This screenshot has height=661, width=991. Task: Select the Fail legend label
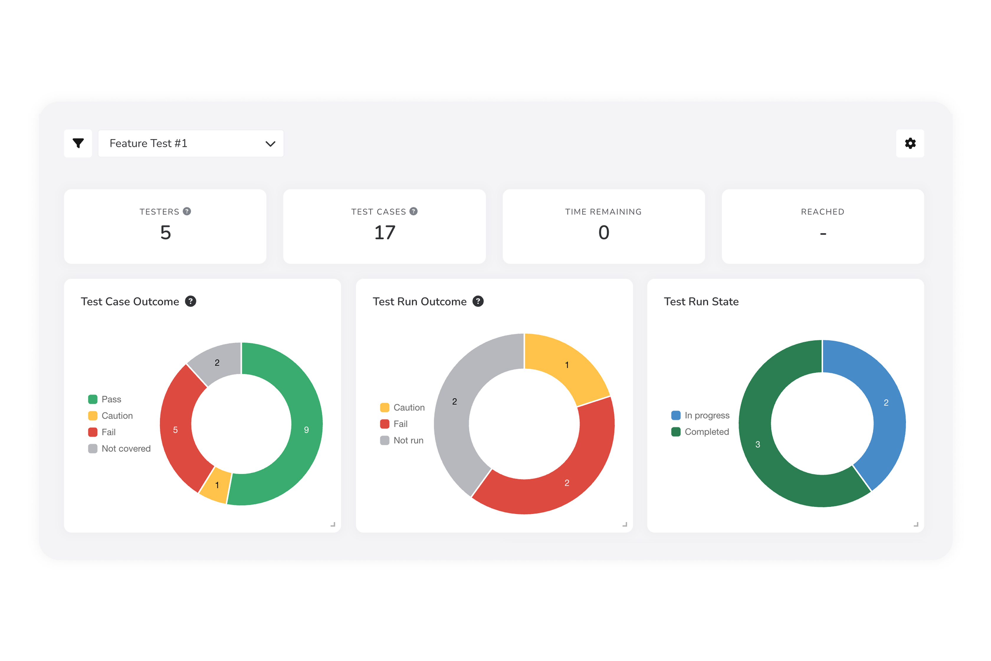(108, 432)
